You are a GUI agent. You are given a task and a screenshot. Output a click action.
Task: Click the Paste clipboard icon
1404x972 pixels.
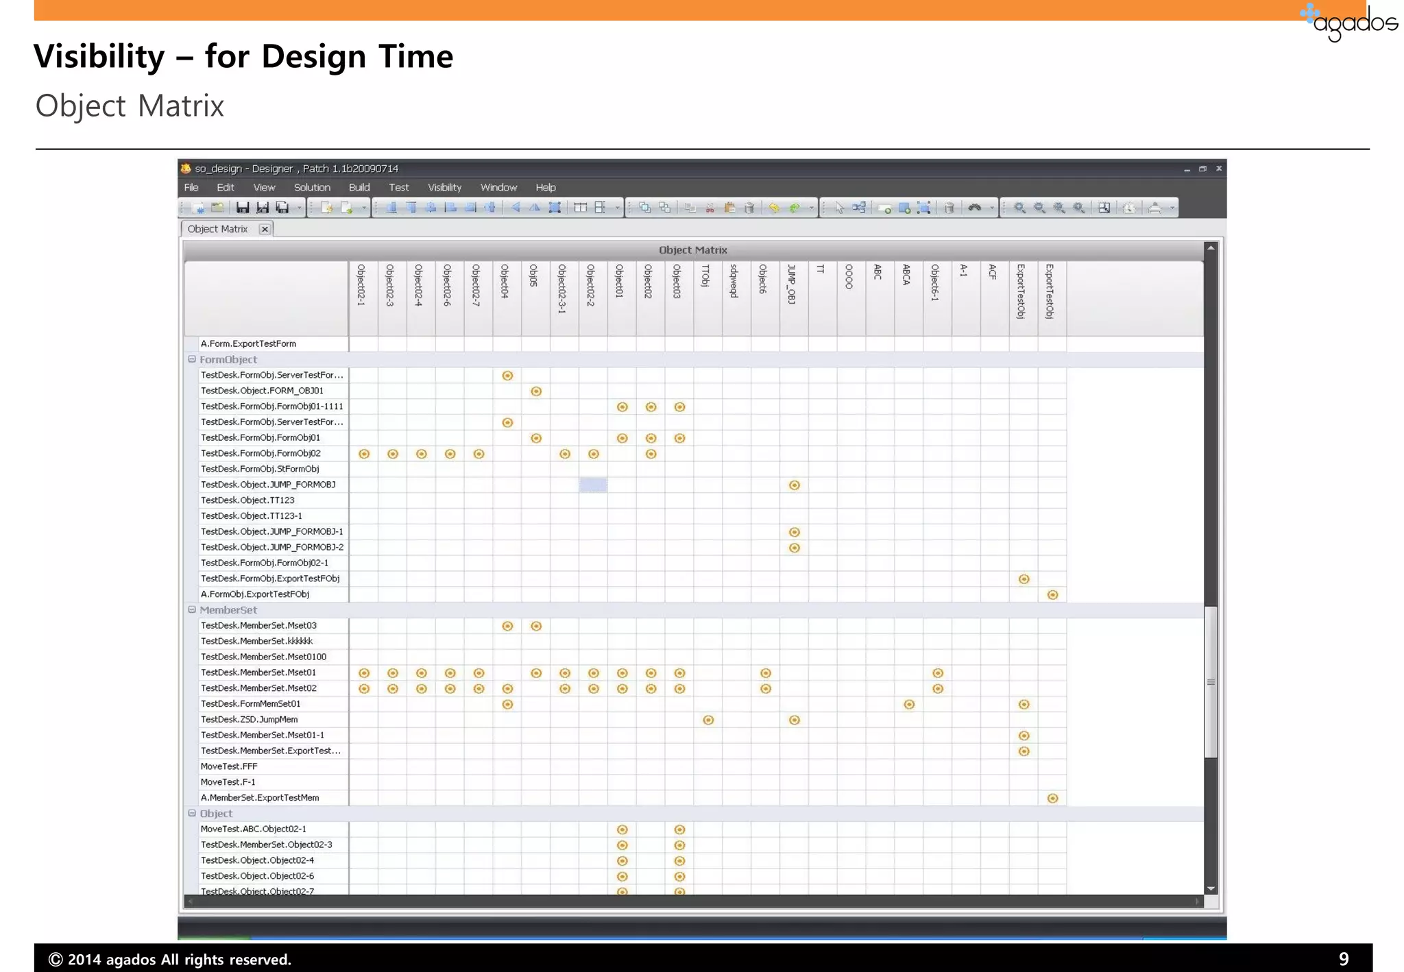729,208
